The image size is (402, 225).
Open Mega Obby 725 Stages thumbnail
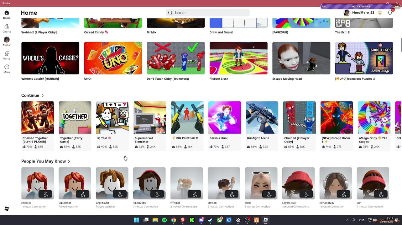pos(374,117)
